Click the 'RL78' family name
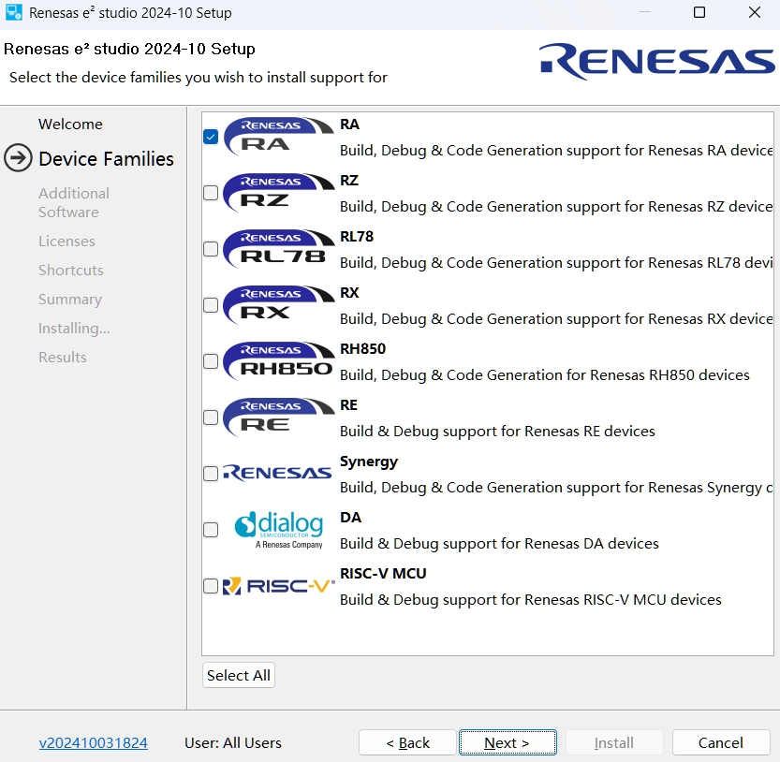 click(357, 237)
